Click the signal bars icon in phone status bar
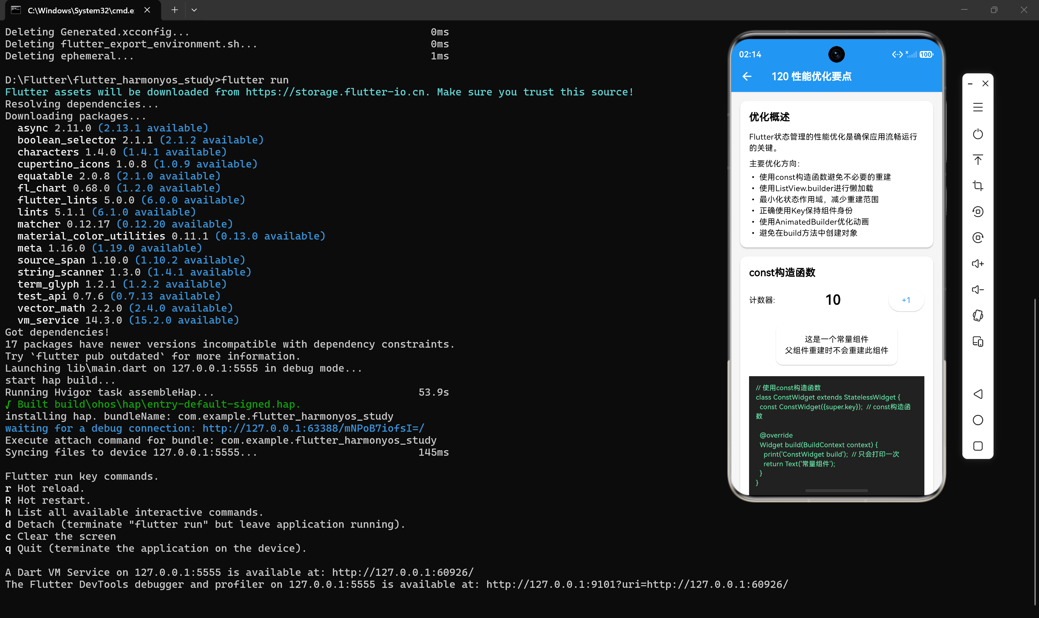Viewport: 1039px width, 618px height. tap(911, 55)
